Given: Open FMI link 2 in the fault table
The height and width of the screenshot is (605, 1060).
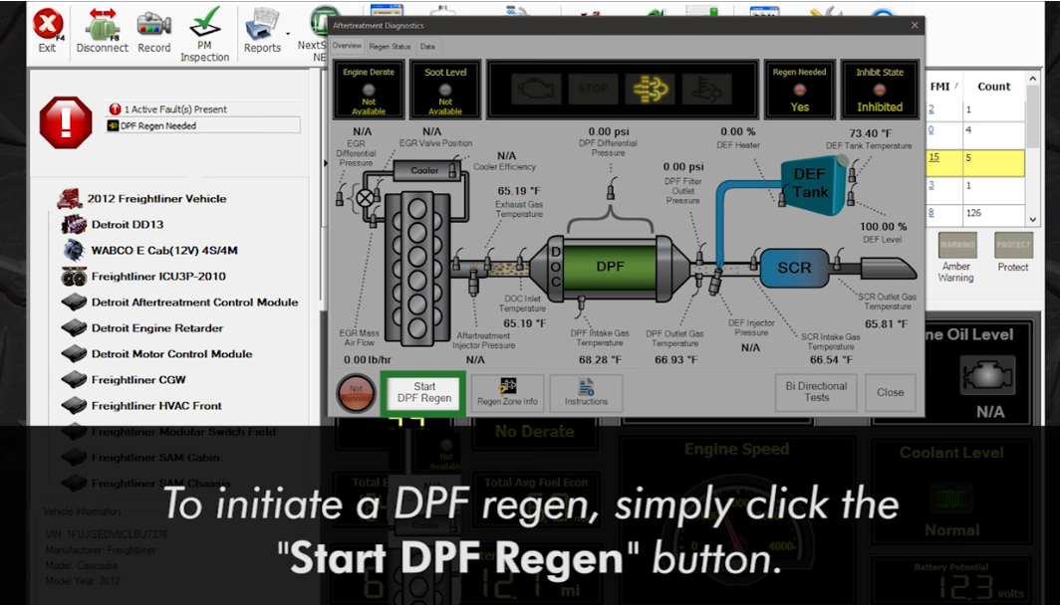Looking at the screenshot, I should tap(930, 109).
